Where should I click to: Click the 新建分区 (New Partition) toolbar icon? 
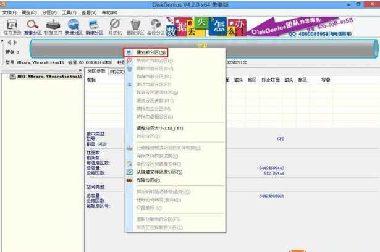[93, 27]
